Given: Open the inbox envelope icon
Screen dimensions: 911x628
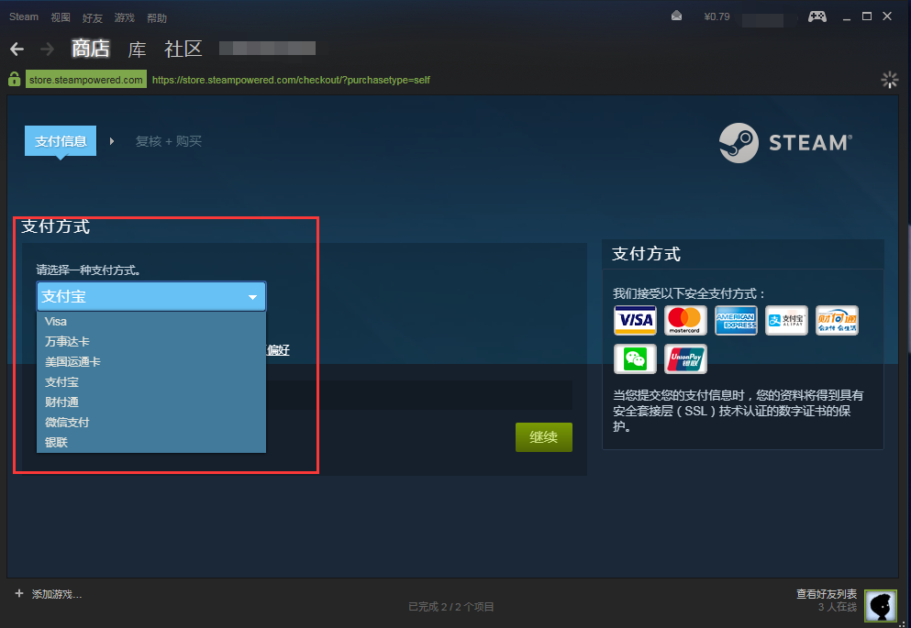Looking at the screenshot, I should 676,16.
